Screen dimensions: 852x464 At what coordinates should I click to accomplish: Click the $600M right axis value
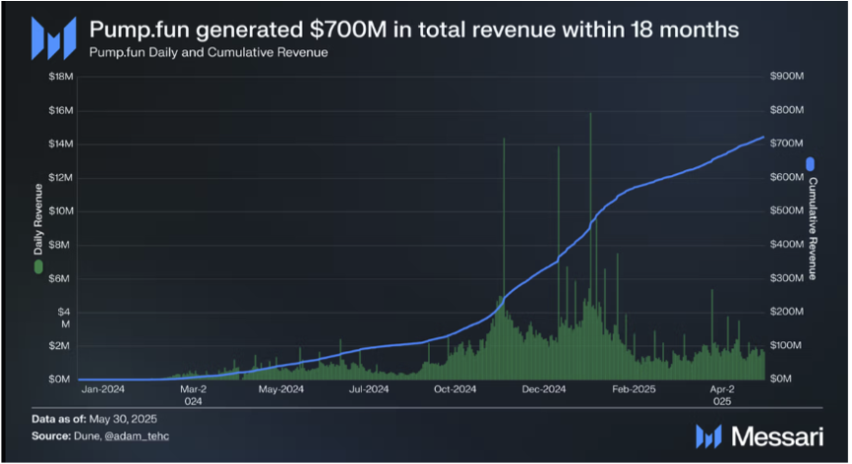(786, 177)
